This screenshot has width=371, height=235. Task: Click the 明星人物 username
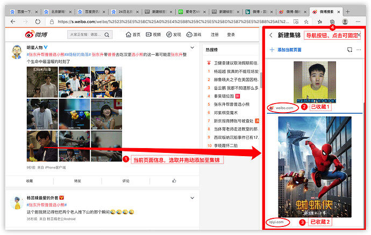34,47
